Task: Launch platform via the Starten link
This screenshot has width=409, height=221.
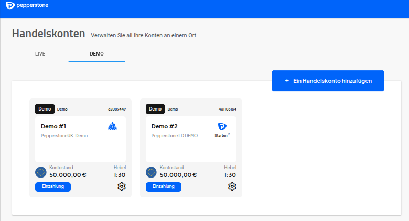Action: 222,135
